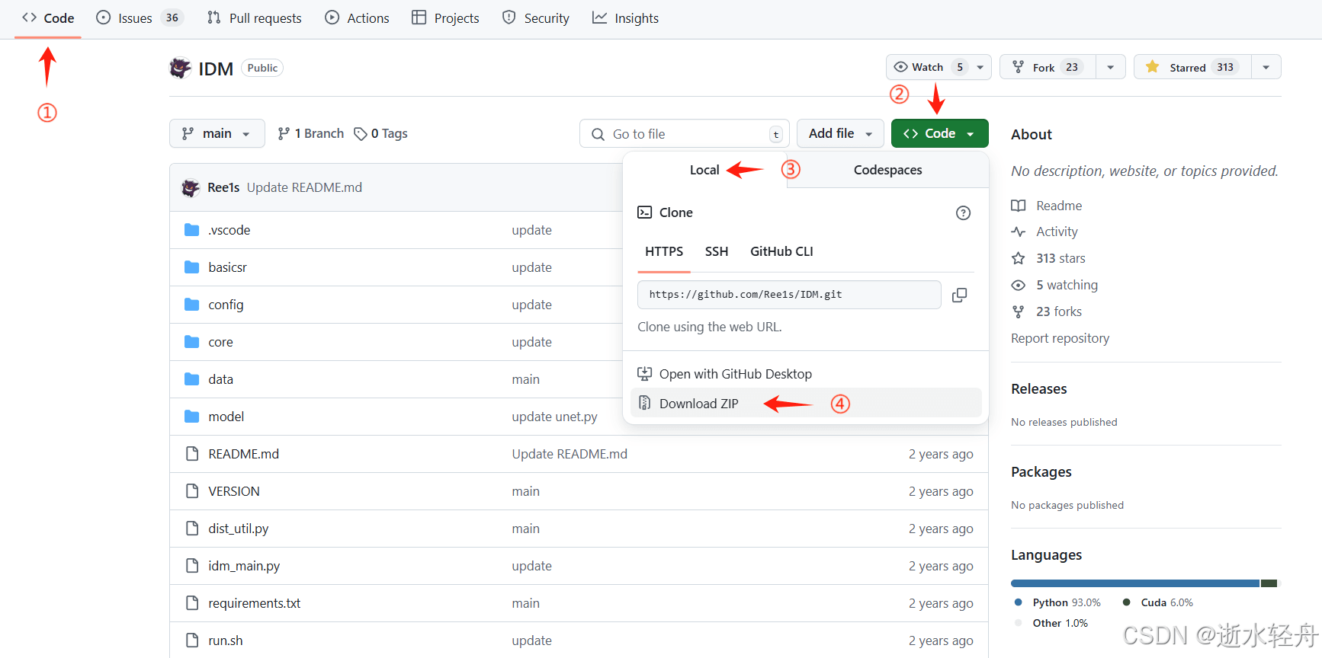Open the star lists dropdown arrow
This screenshot has width=1322, height=658.
(1266, 67)
